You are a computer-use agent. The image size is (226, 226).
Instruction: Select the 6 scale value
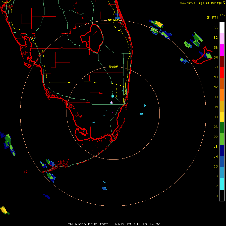pyautogui.click(x=217, y=176)
